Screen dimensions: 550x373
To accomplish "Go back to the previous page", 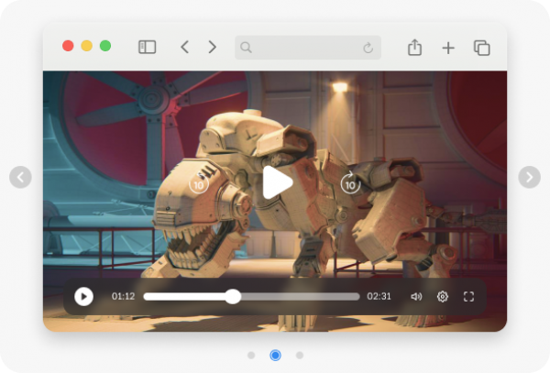I will pos(184,47).
